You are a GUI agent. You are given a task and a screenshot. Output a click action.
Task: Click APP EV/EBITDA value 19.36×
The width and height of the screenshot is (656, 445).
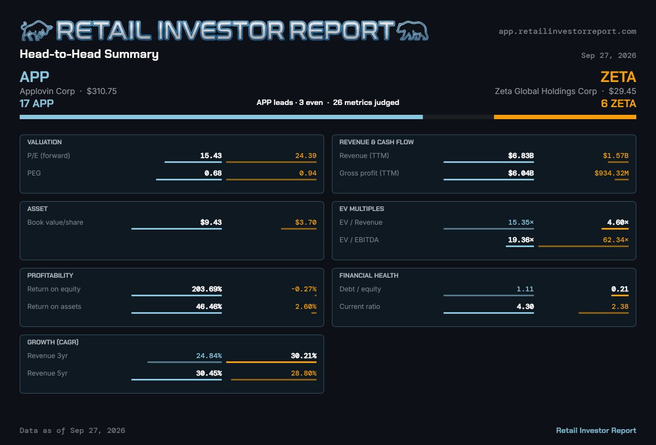click(x=521, y=240)
